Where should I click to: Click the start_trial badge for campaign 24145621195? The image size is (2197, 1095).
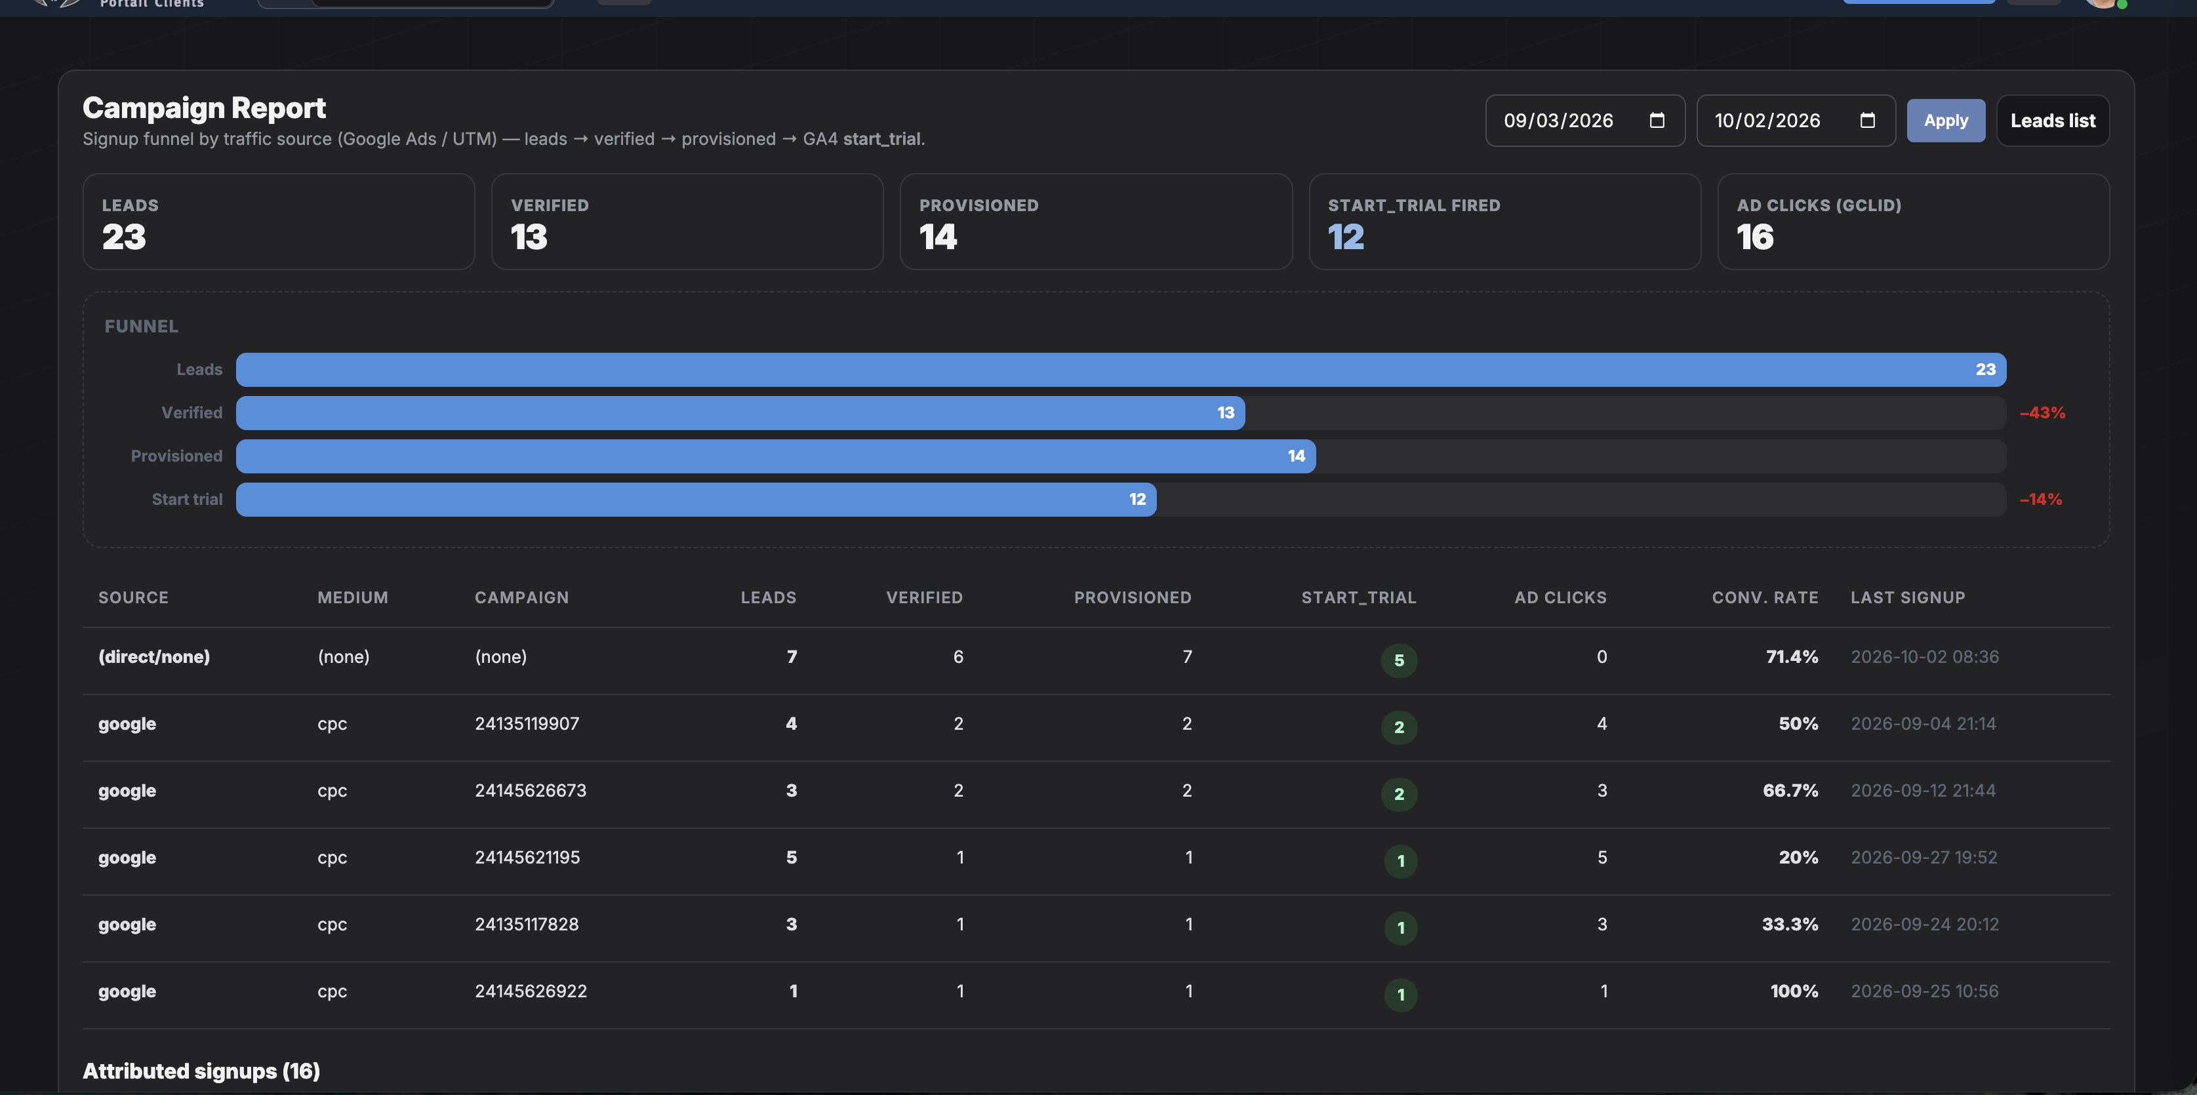pos(1400,862)
